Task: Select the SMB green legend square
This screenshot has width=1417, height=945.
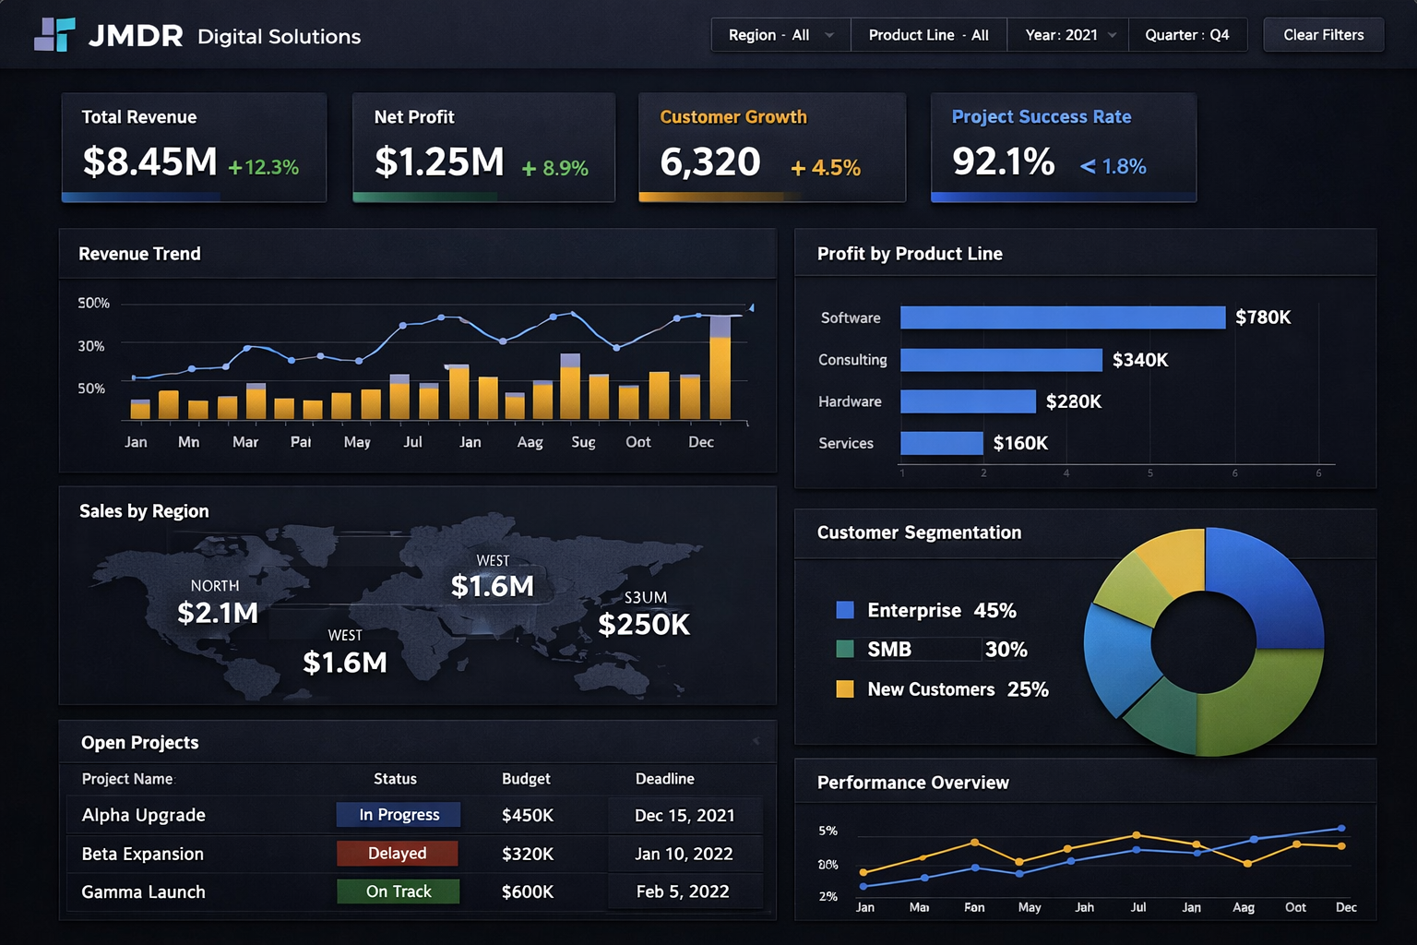Action: tap(845, 650)
